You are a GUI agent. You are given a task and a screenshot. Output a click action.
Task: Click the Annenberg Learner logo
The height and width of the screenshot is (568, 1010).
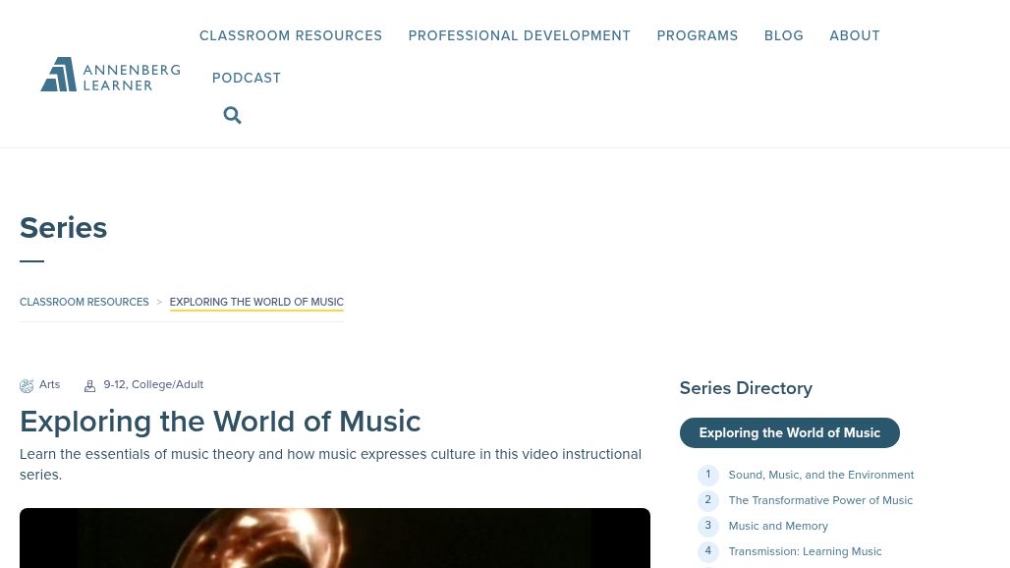(110, 75)
